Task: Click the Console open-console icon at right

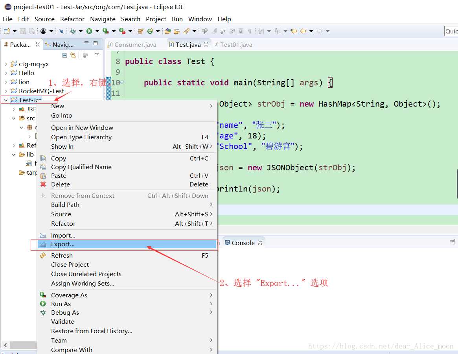Action: [452, 242]
